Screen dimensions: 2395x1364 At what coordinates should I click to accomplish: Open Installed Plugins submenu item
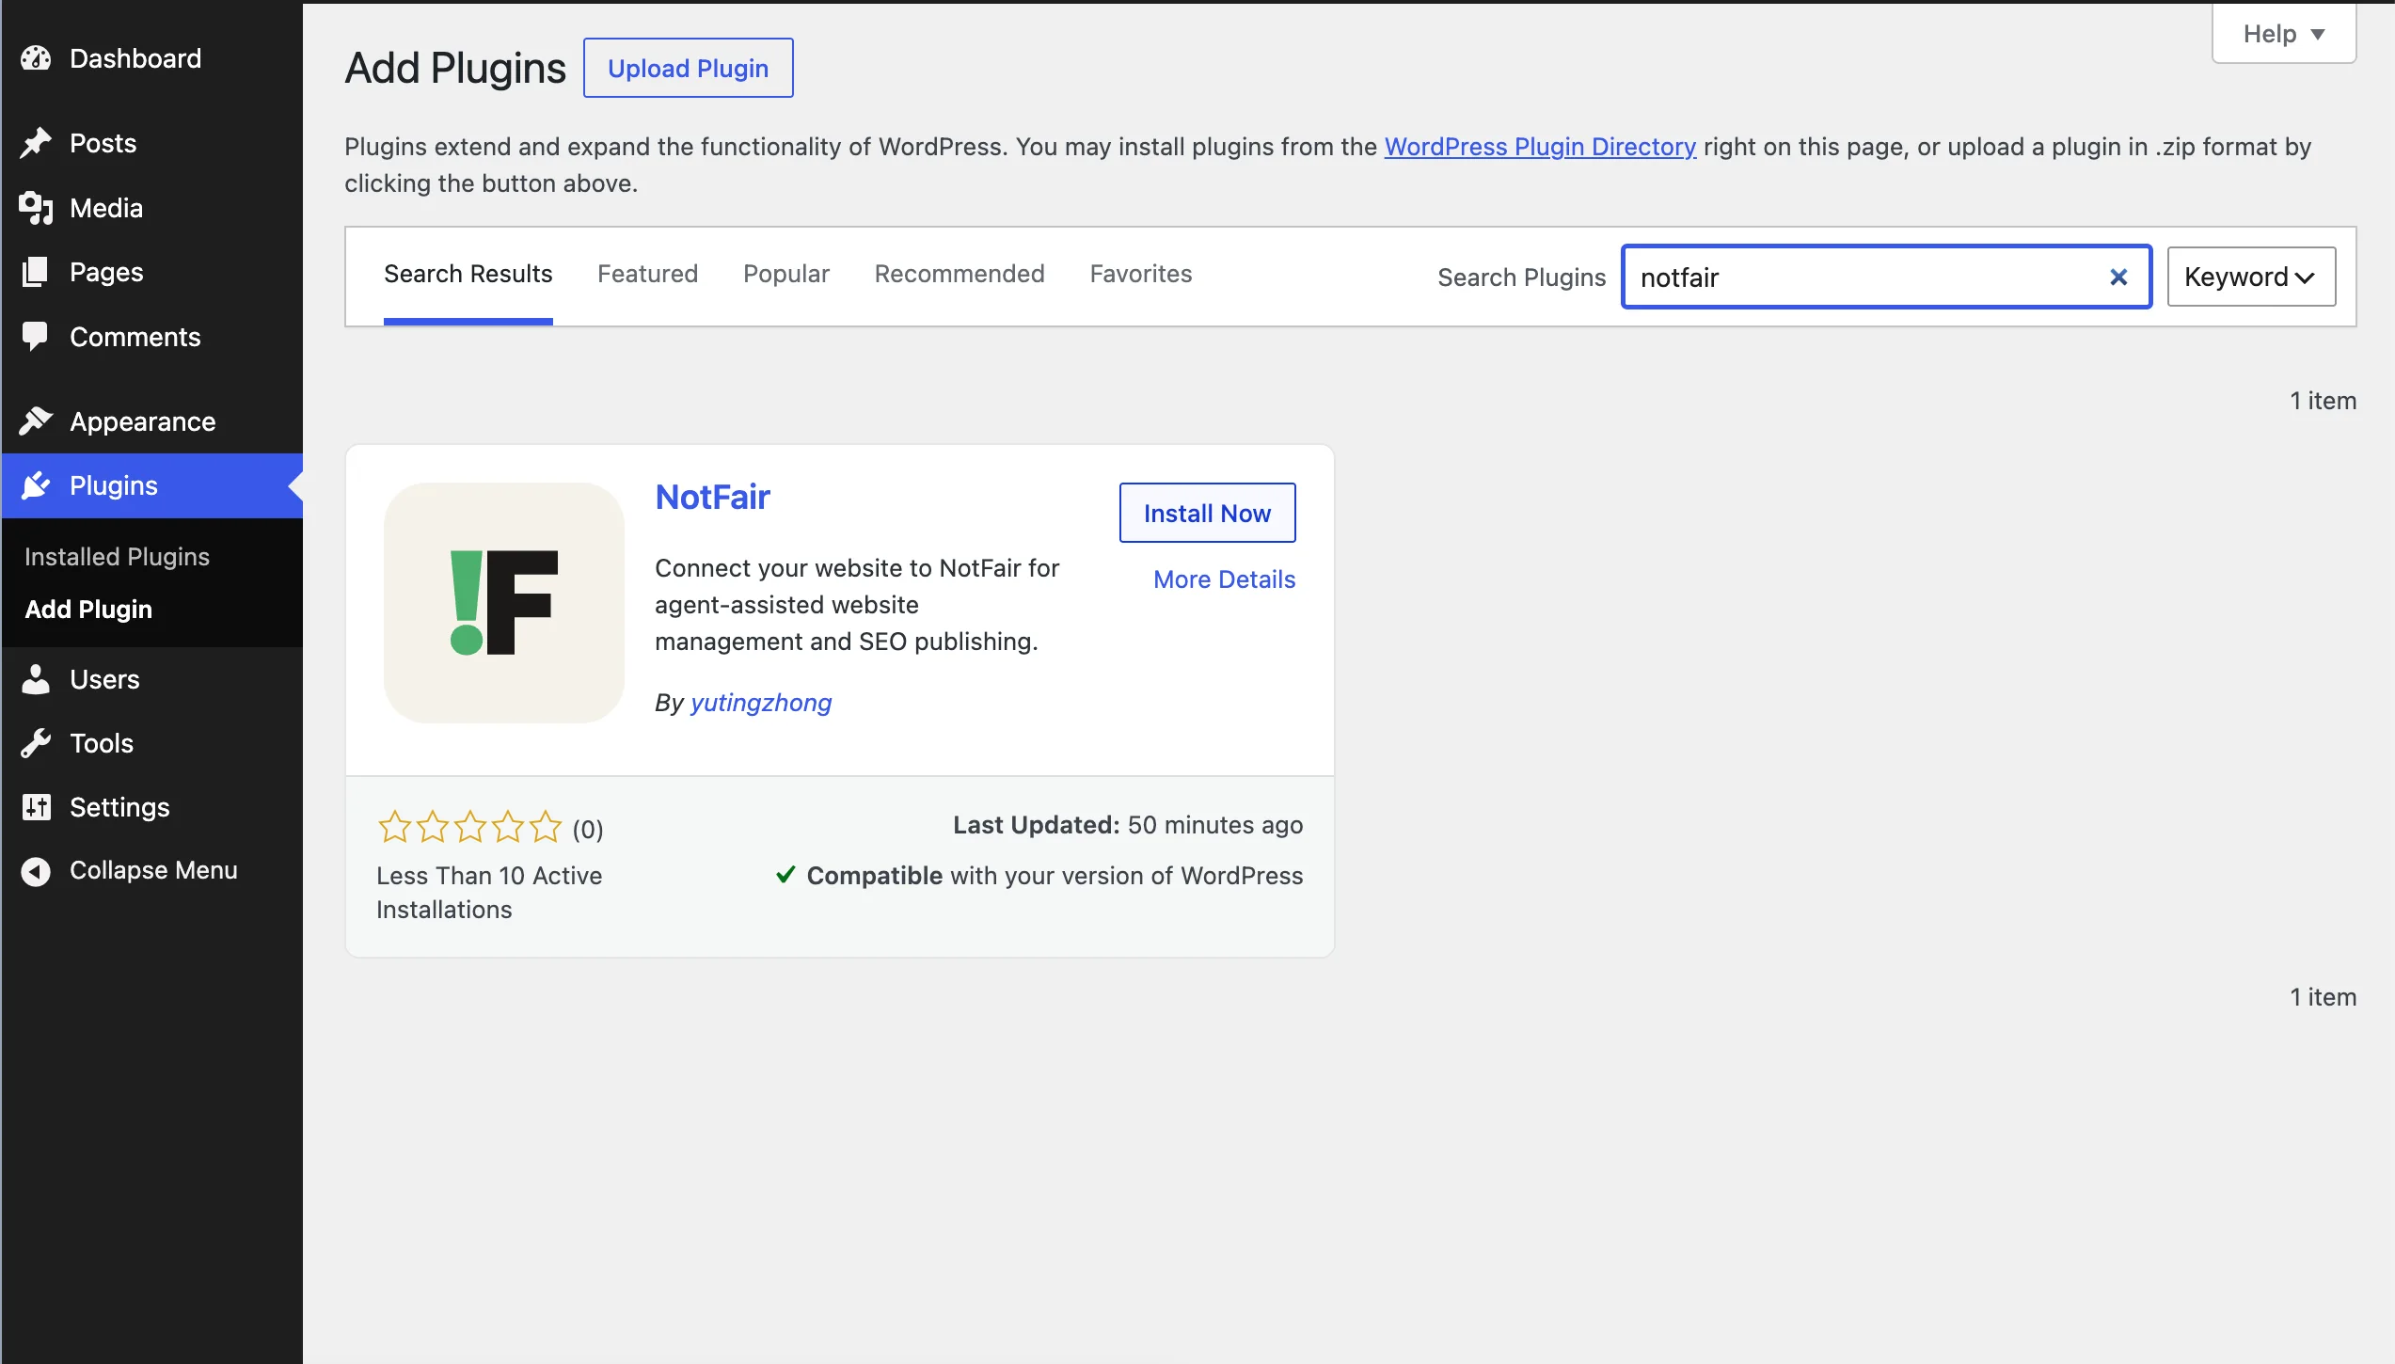pyautogui.click(x=117, y=557)
